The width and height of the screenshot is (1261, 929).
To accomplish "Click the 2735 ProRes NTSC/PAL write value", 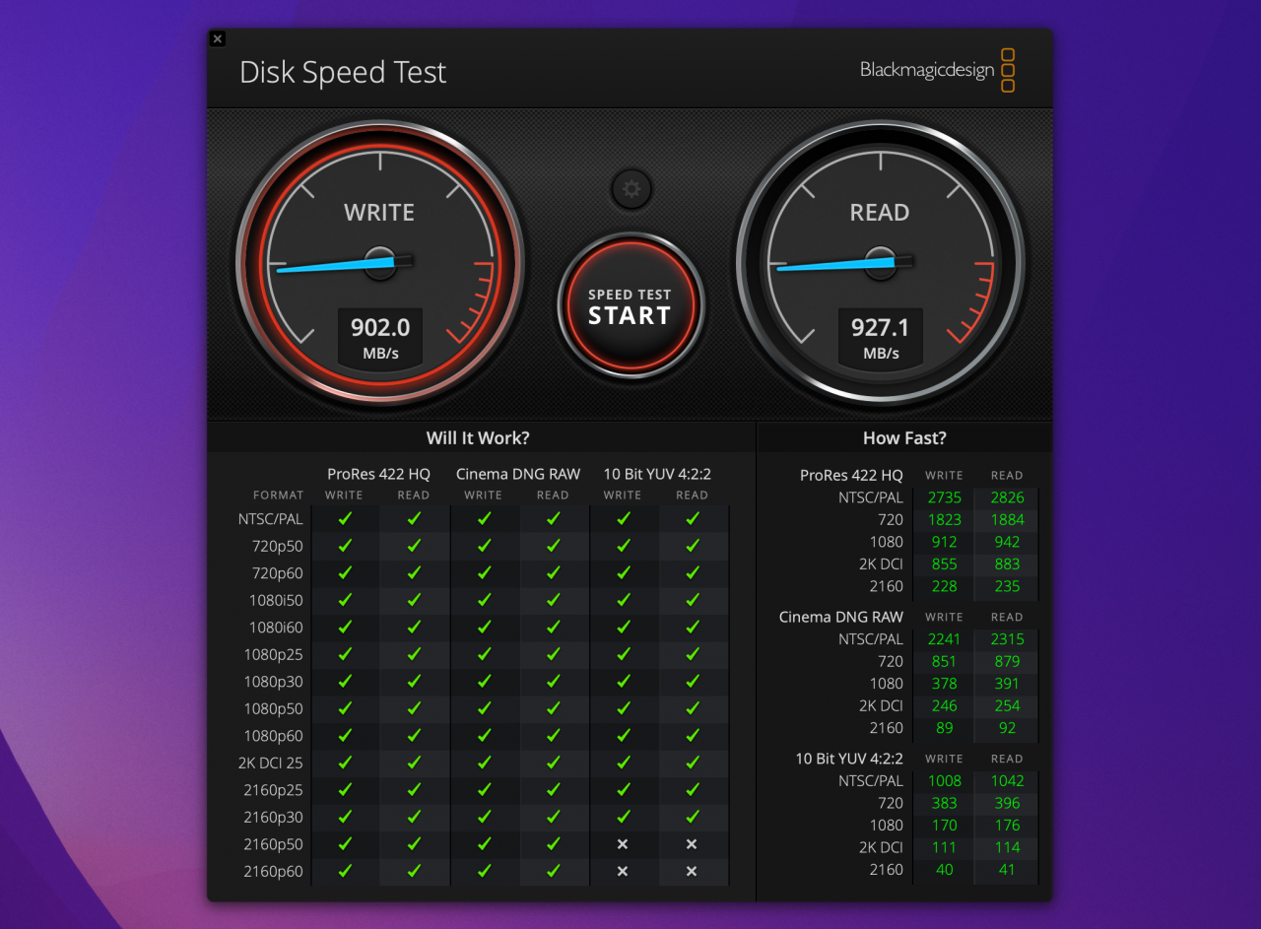I will pos(944,498).
